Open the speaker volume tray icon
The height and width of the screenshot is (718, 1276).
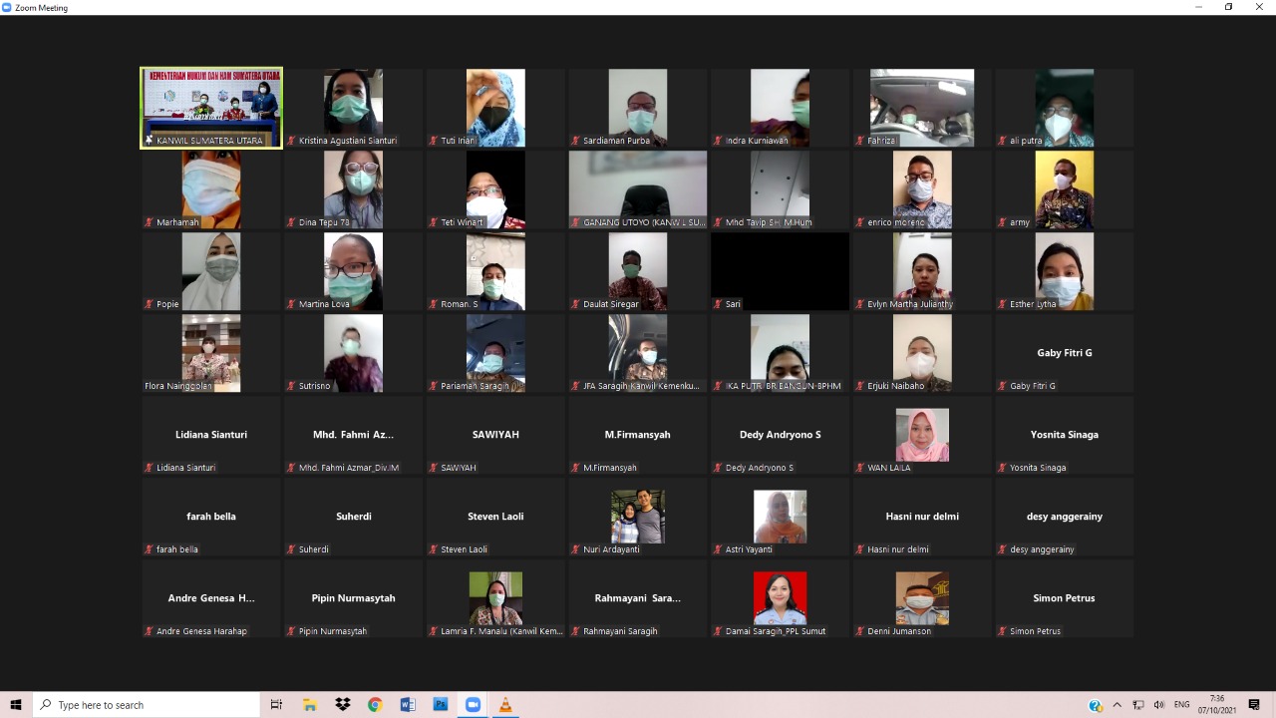[1158, 705]
